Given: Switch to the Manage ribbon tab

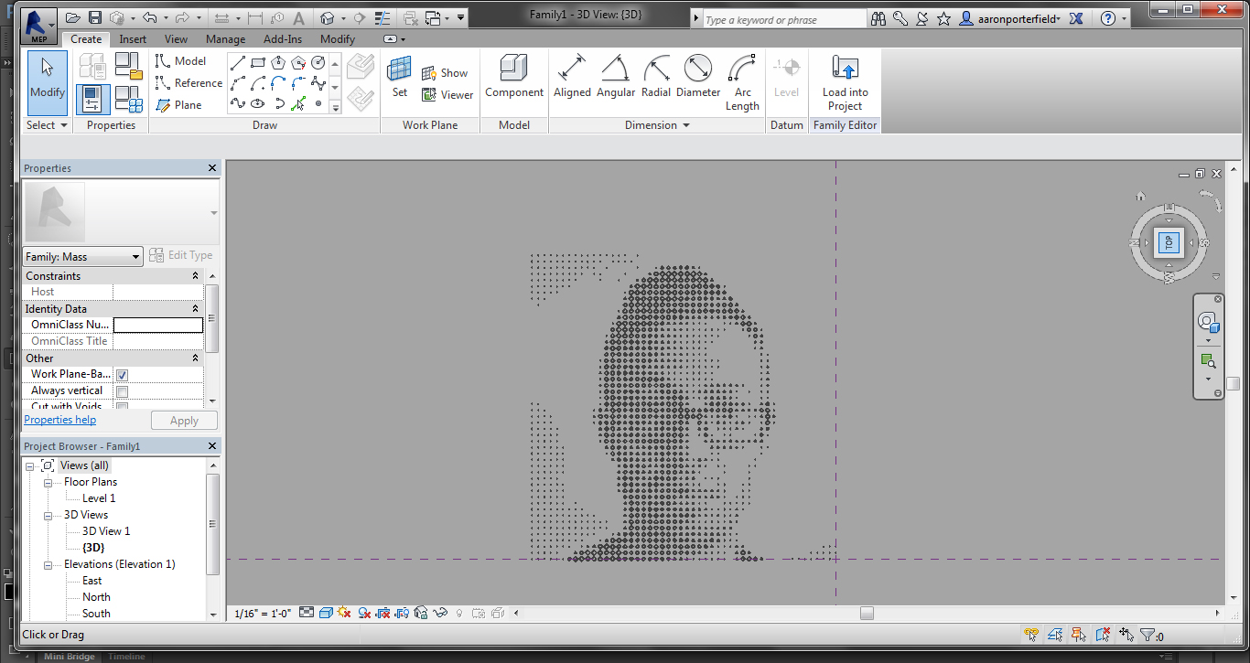Looking at the screenshot, I should coord(225,39).
